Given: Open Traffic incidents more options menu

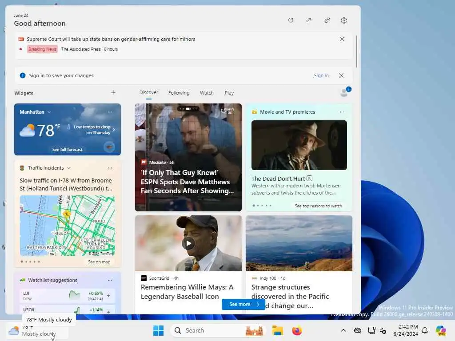Looking at the screenshot, I should pyautogui.click(x=110, y=168).
